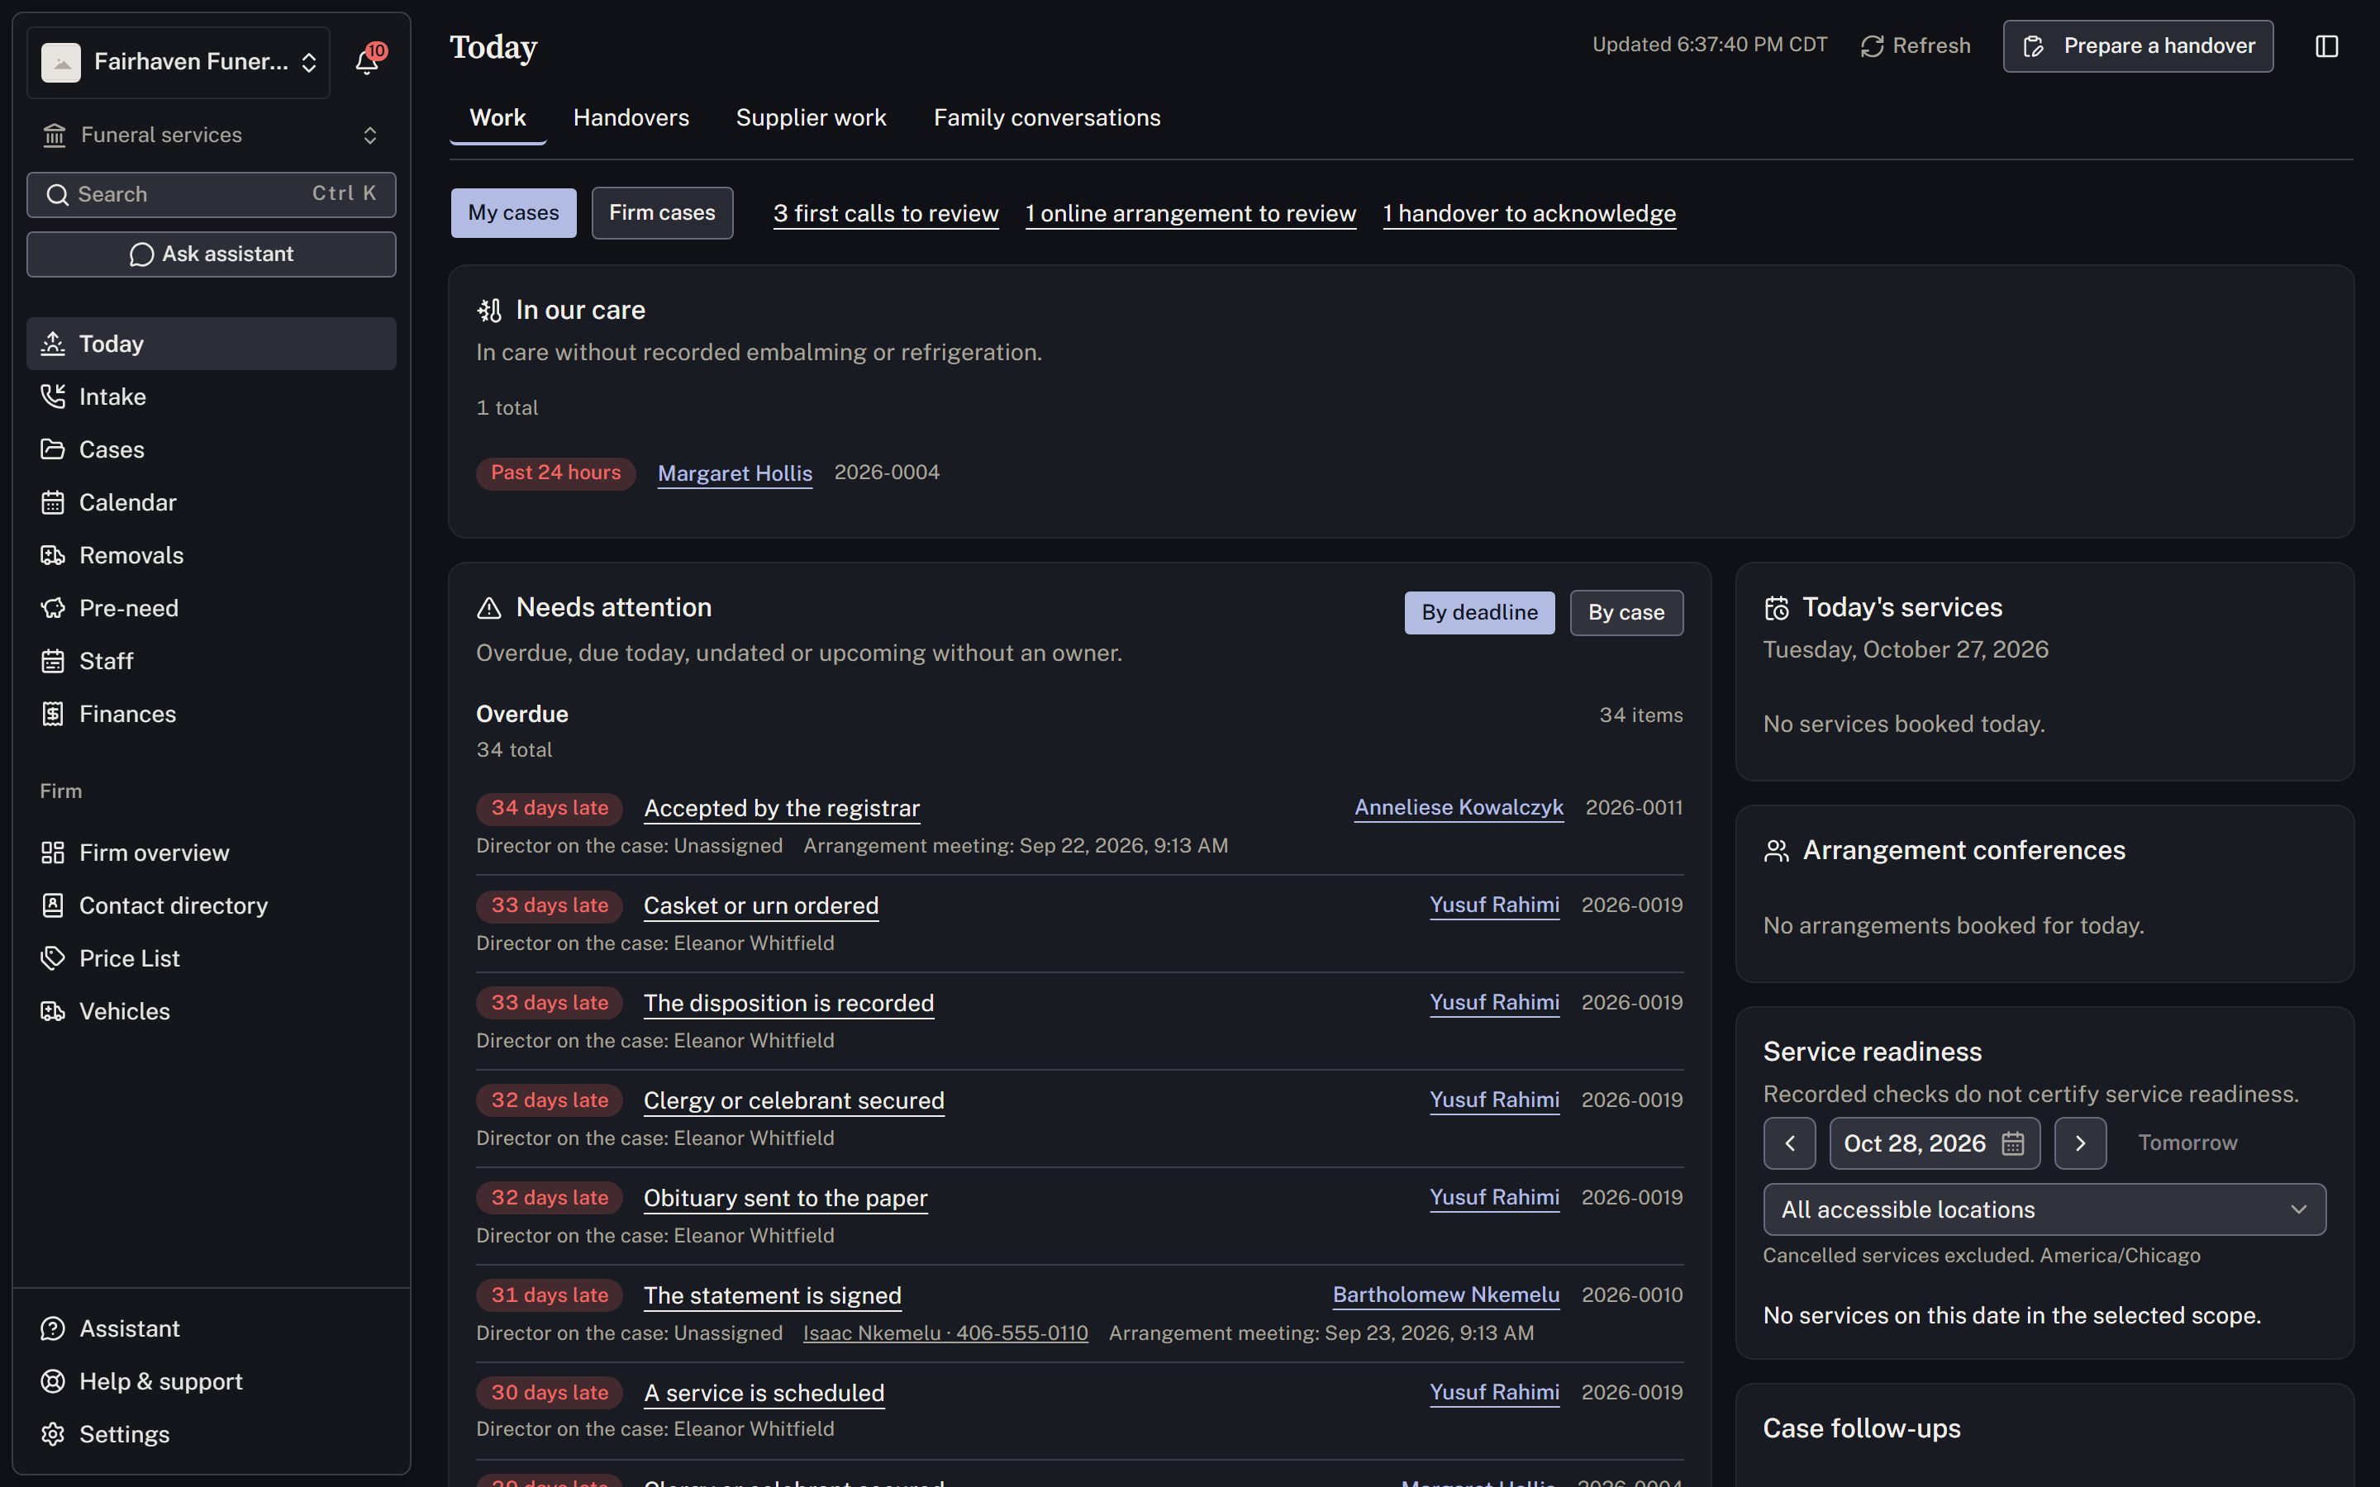Click the 34 days late badge

click(550, 809)
